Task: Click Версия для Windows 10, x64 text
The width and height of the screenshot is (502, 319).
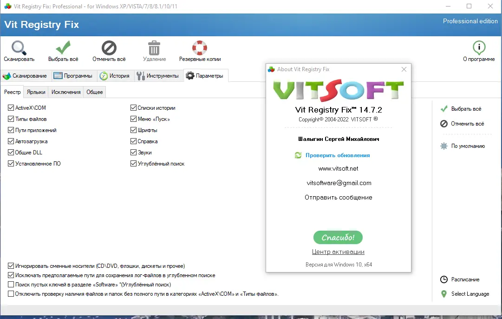Action: (339, 265)
